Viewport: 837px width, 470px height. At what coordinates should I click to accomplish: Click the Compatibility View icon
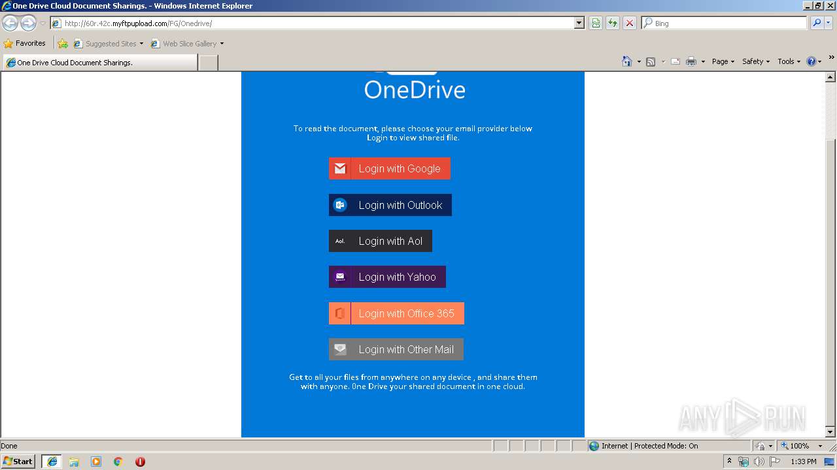[596, 23]
